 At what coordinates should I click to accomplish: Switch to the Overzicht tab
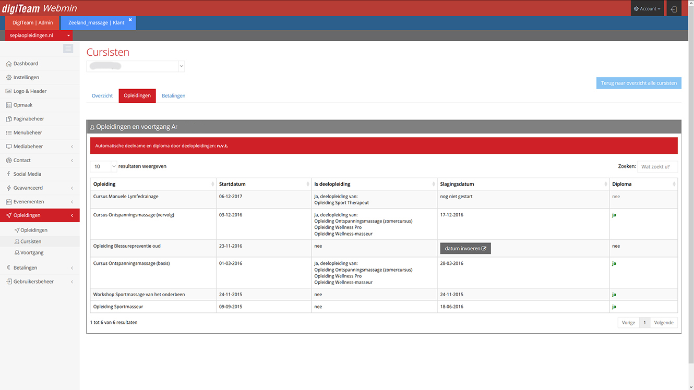click(102, 96)
